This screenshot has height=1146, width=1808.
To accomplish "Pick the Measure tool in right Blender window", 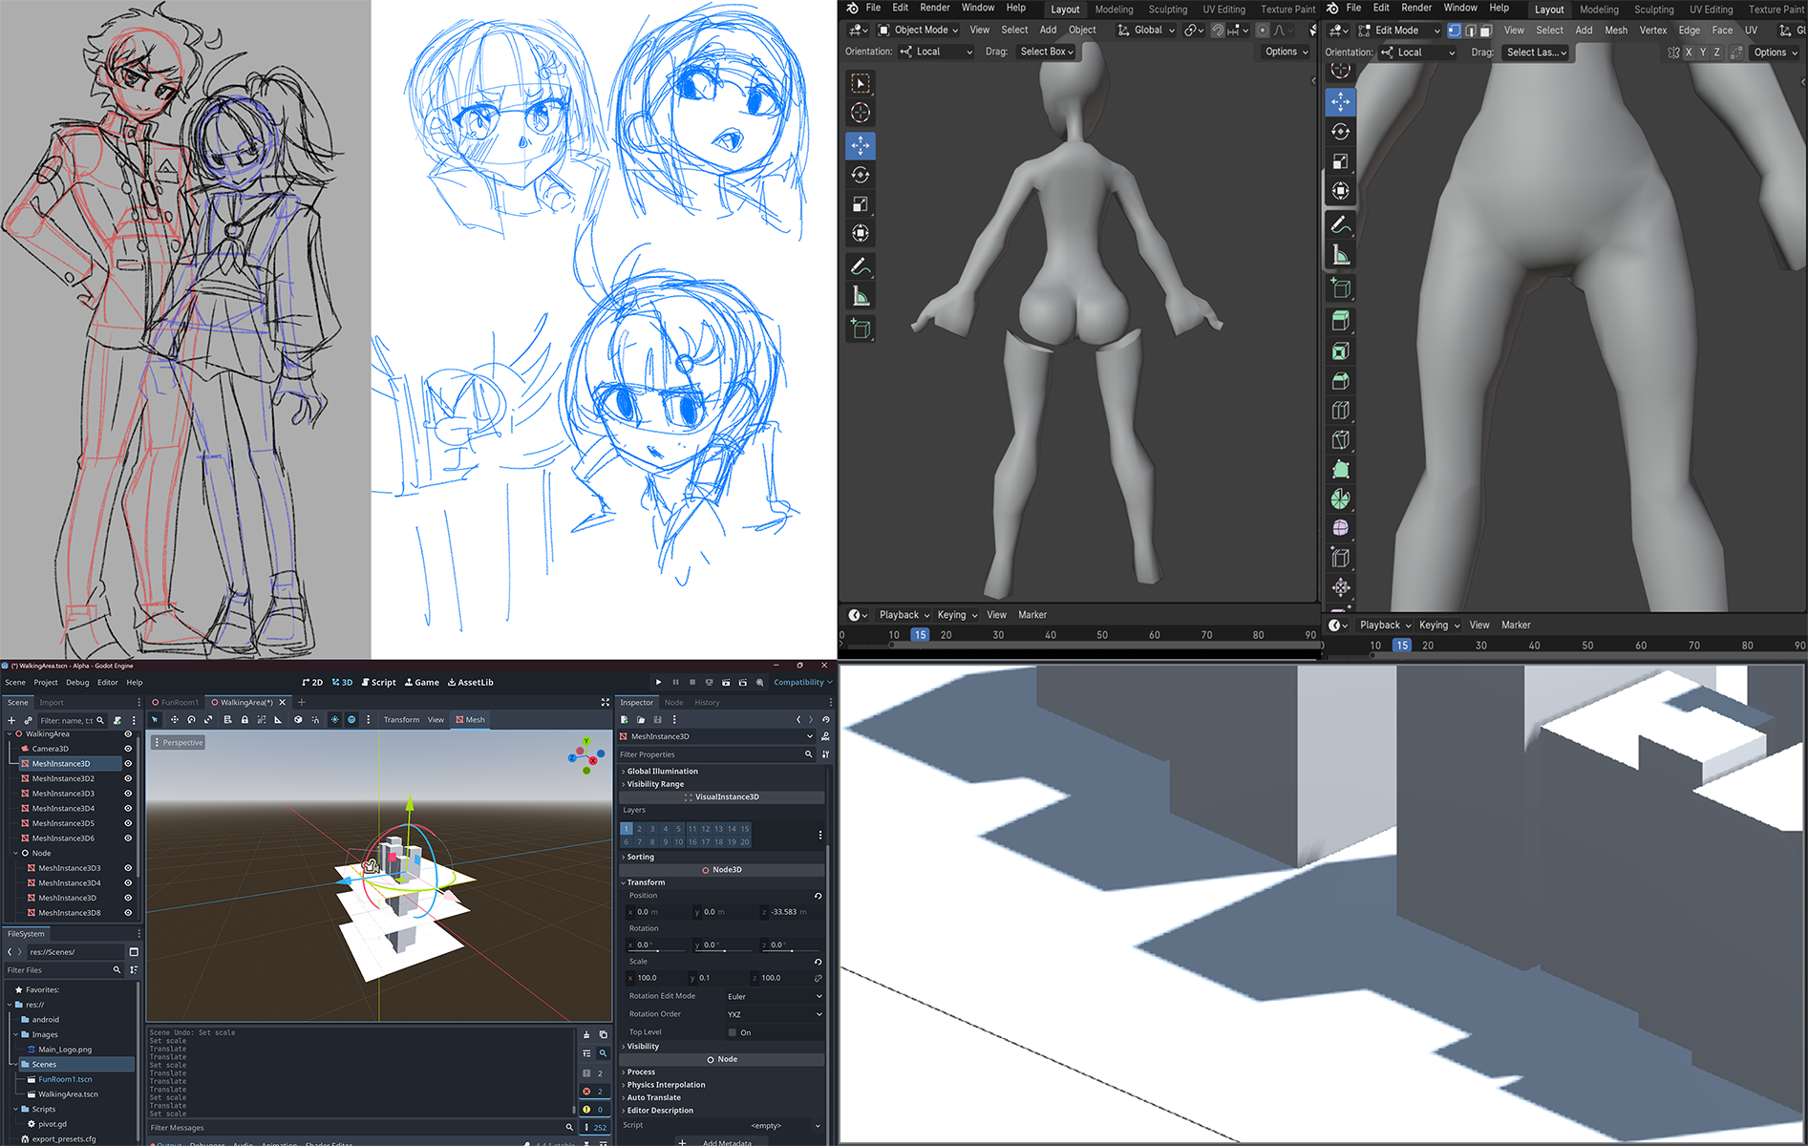I will coord(1341,255).
